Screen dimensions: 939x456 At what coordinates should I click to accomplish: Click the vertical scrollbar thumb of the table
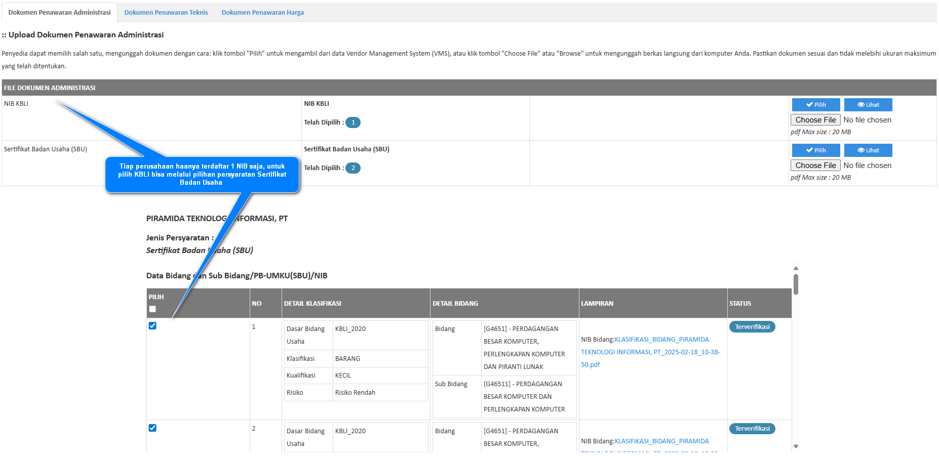click(x=796, y=284)
